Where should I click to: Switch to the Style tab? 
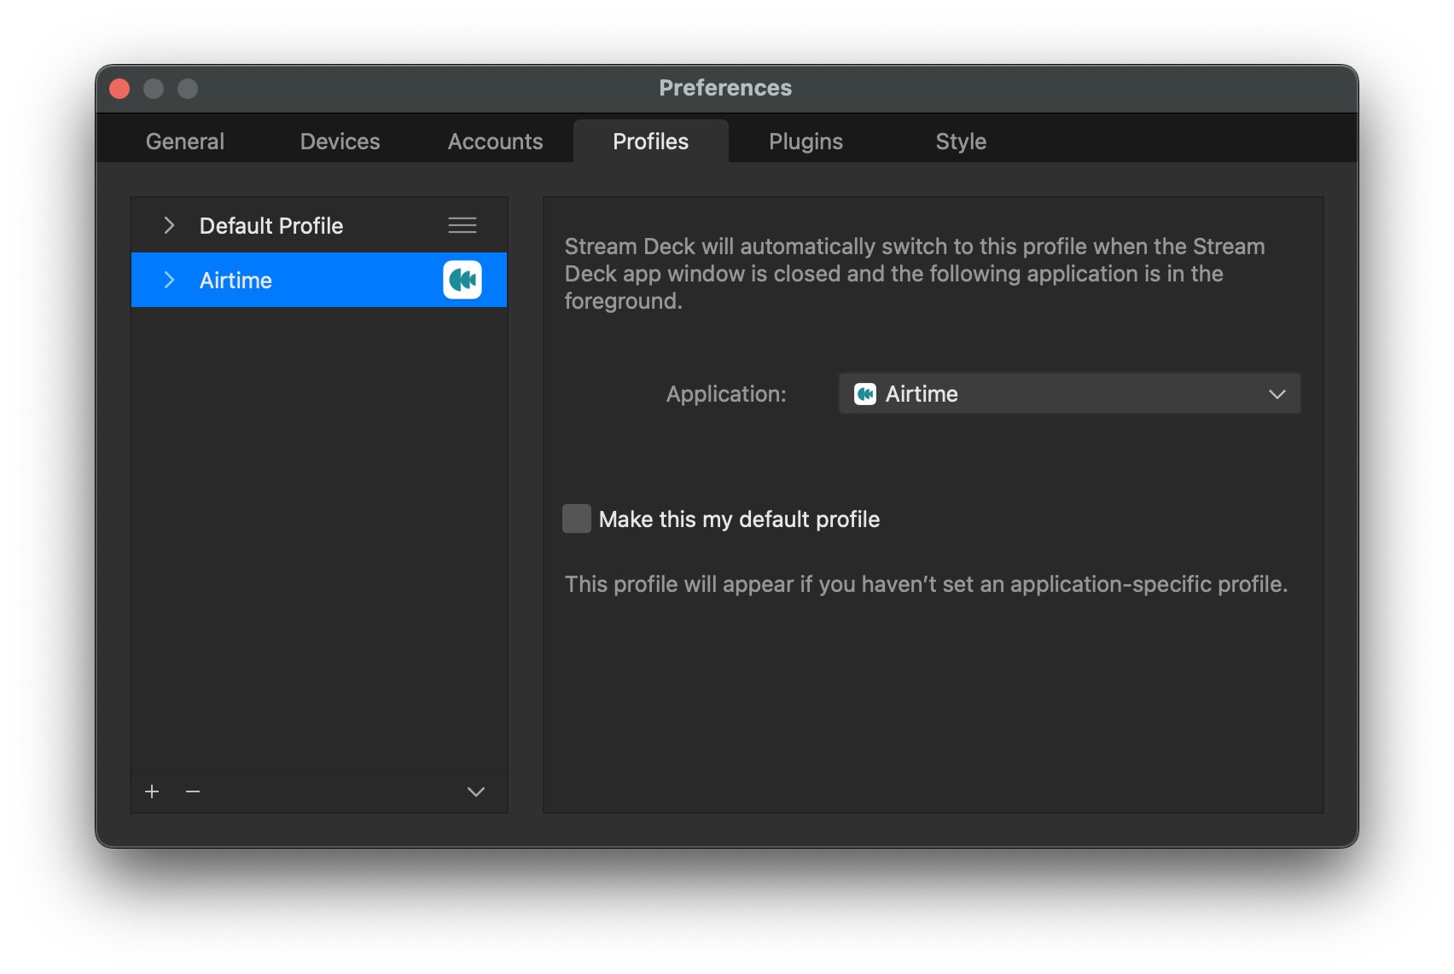pos(960,141)
